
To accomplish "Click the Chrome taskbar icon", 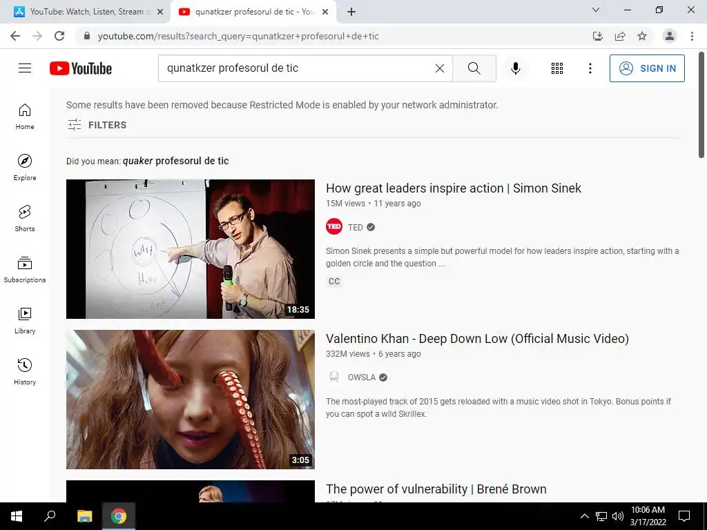I will pos(119,516).
